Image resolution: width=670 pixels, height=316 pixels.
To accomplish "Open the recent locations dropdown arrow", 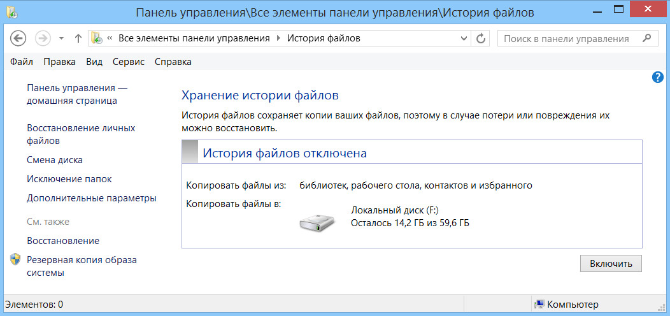I will [61, 38].
